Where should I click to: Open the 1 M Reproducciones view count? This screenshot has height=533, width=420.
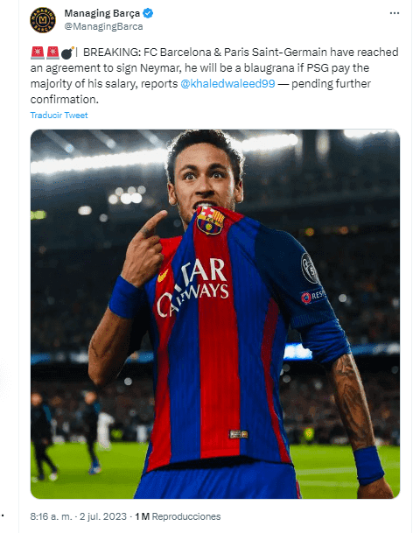tap(178, 516)
